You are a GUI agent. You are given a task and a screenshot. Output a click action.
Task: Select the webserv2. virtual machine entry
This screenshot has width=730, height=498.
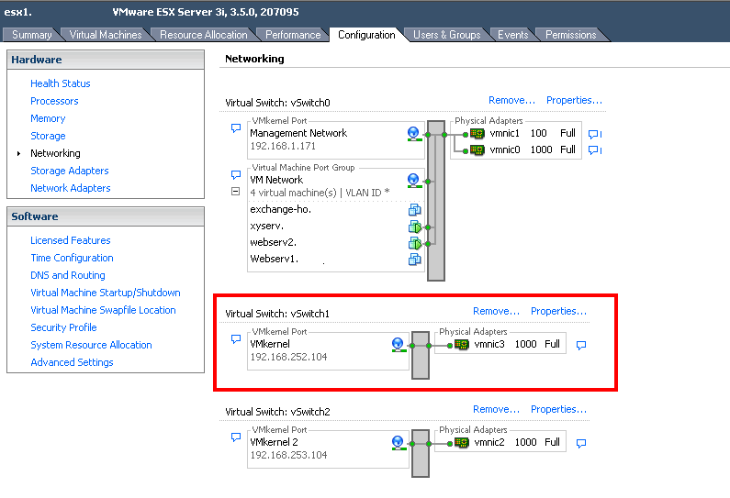274,242
